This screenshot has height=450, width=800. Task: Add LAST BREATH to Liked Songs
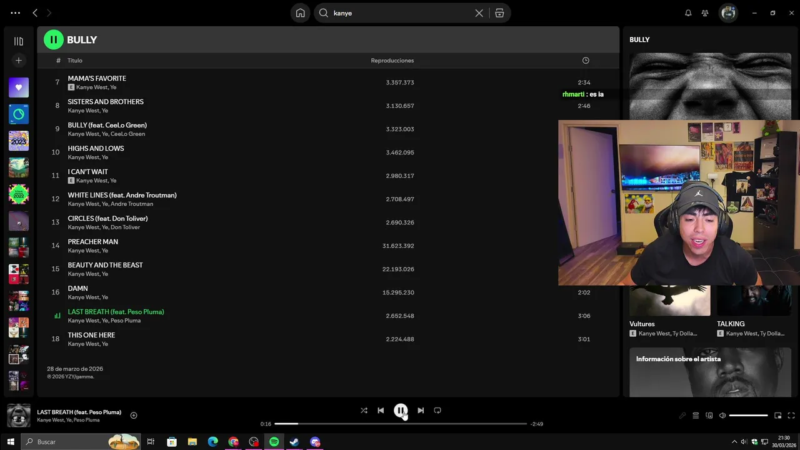[x=134, y=416]
